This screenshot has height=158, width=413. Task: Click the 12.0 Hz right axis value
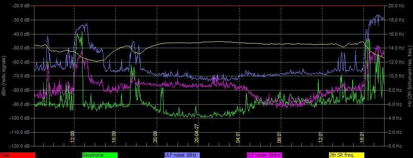click(396, 62)
